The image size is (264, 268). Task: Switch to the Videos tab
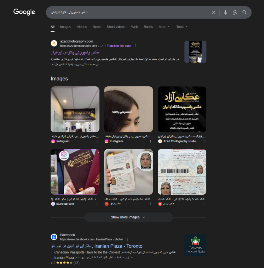[82, 27]
